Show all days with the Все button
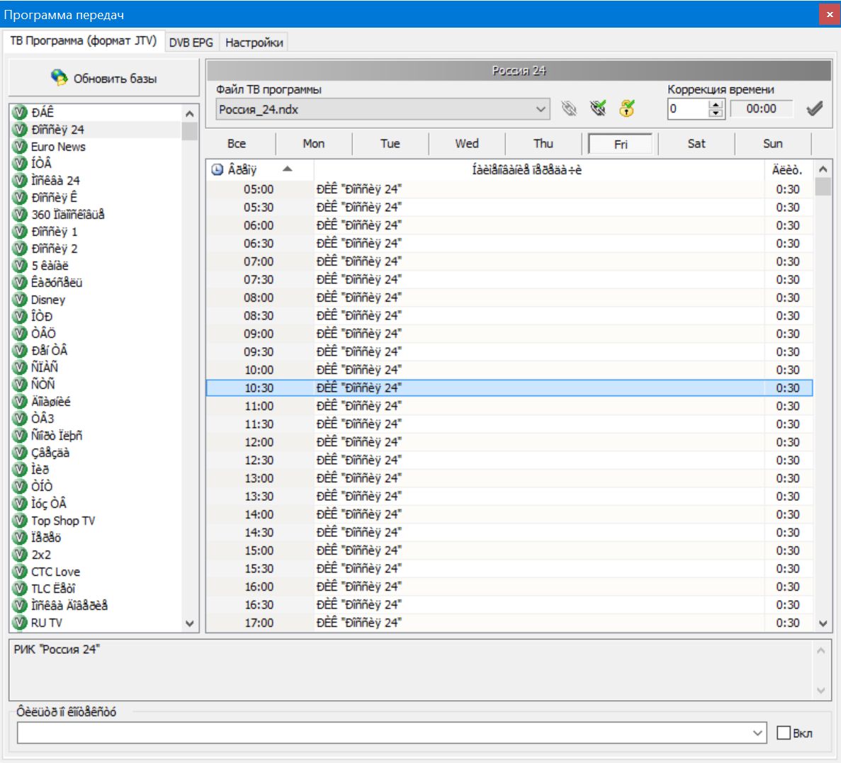This screenshot has height=763, width=841. click(x=237, y=144)
